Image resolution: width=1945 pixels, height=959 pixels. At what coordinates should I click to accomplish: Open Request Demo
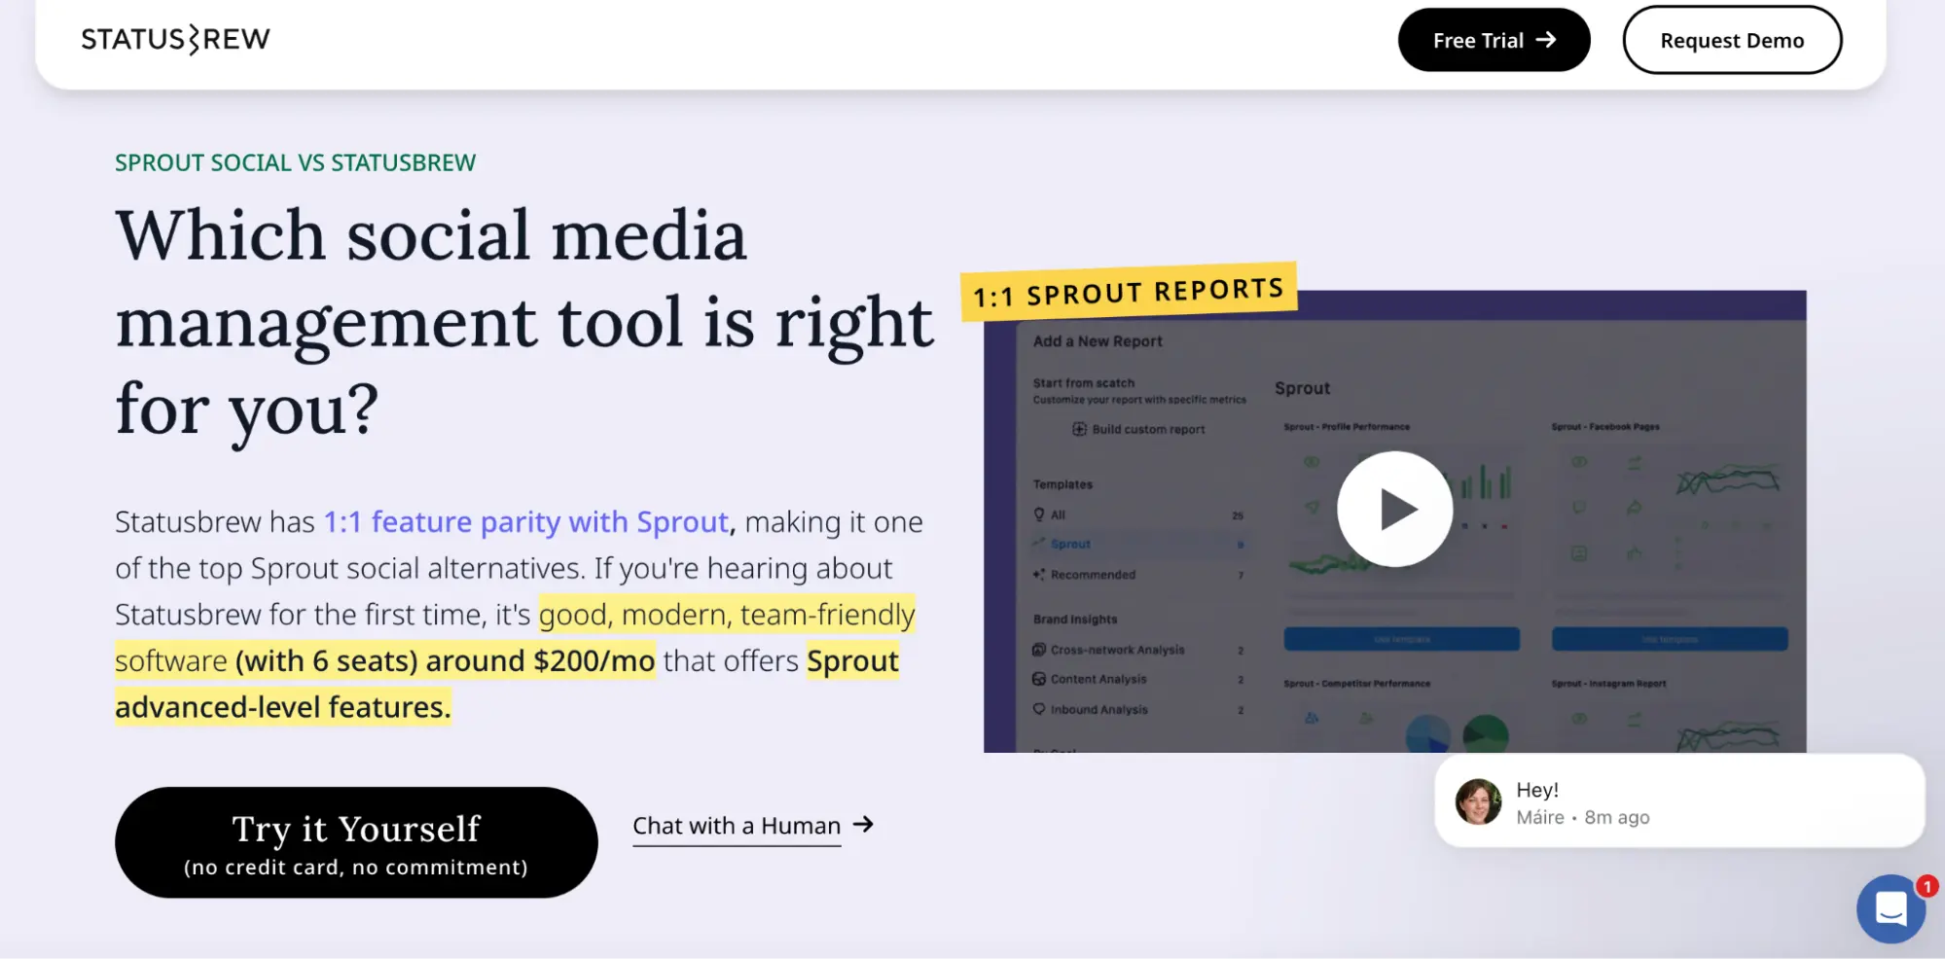[x=1731, y=40]
